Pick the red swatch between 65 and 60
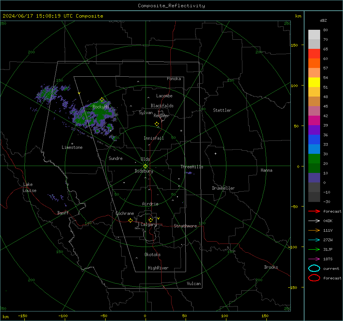The image size is (343, 321). (314, 54)
